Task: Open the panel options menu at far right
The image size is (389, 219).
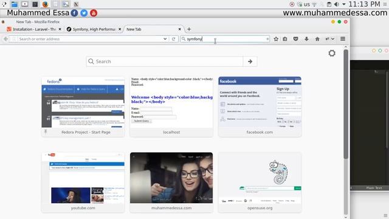Action: tap(385, 4)
